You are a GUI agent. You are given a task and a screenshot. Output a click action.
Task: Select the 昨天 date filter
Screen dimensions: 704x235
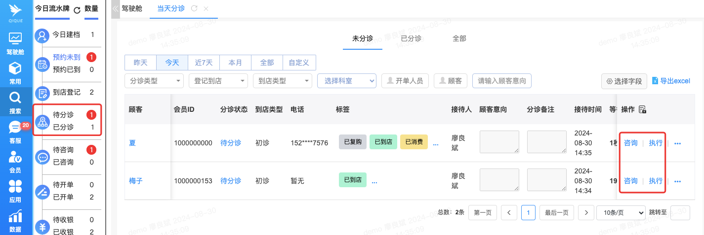[x=140, y=63]
